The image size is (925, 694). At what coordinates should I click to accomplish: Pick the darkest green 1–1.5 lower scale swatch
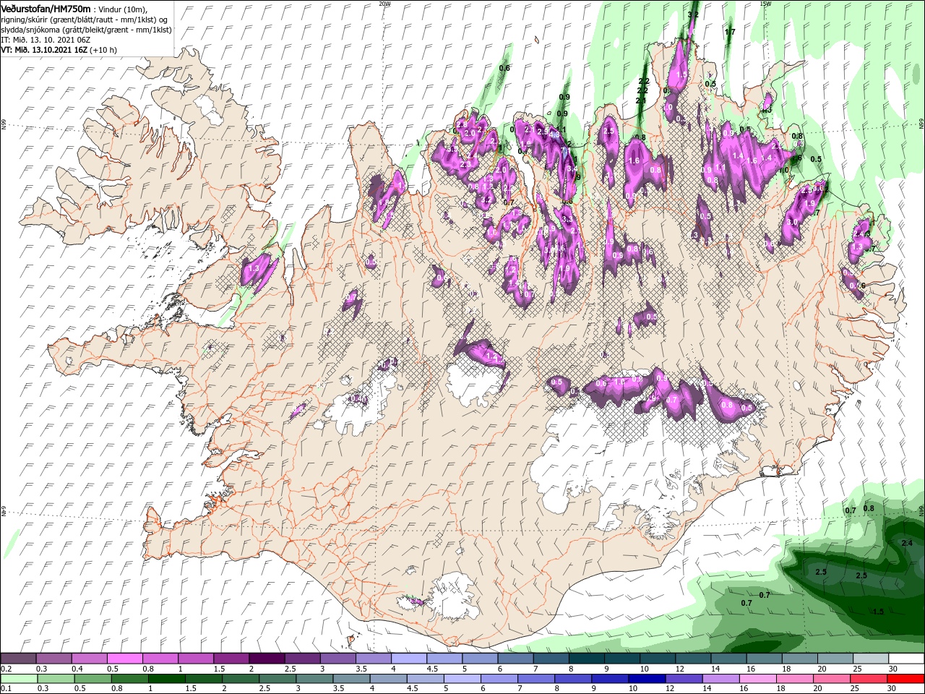(166, 678)
